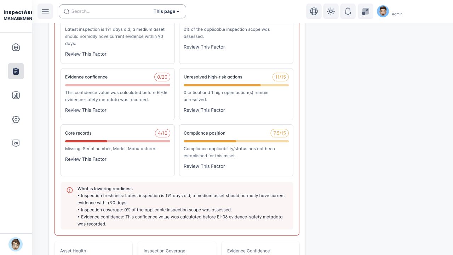Click the 7.5/15 score badge
The width and height of the screenshot is (453, 255).
click(280, 133)
